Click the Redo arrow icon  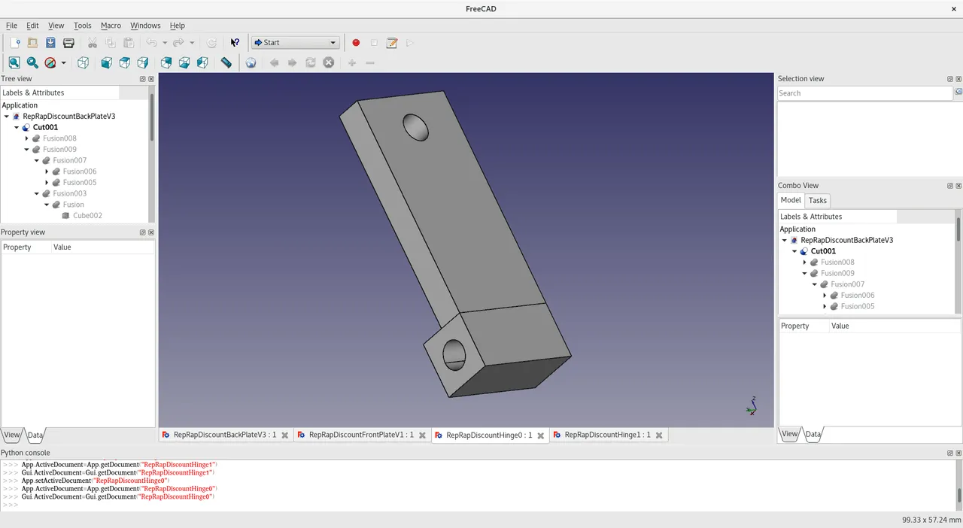[x=179, y=43]
